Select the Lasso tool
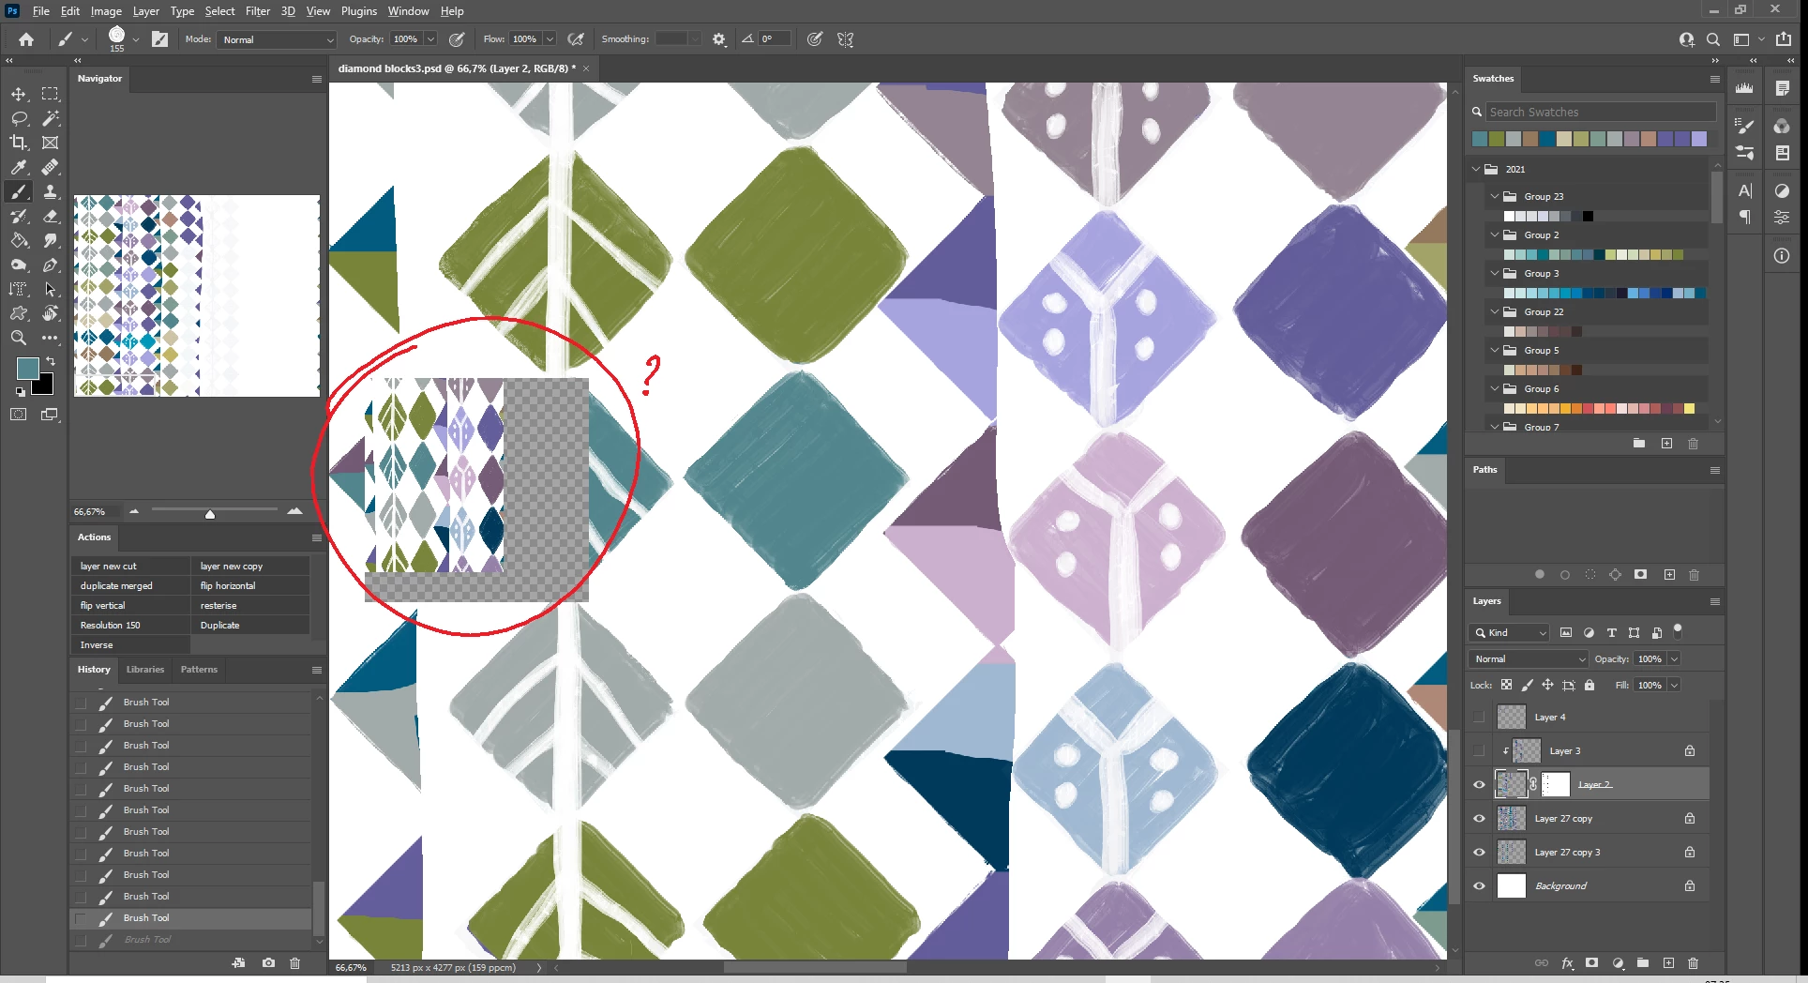This screenshot has width=1808, height=983. (19, 118)
